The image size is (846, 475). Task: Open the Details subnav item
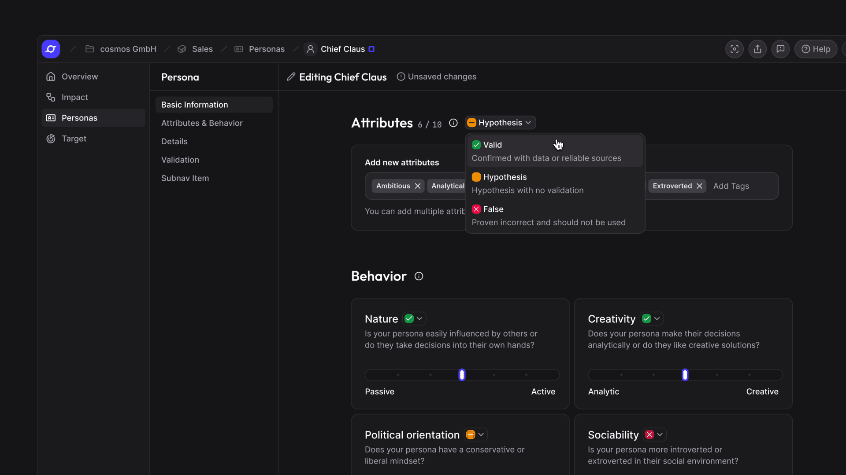click(214, 142)
